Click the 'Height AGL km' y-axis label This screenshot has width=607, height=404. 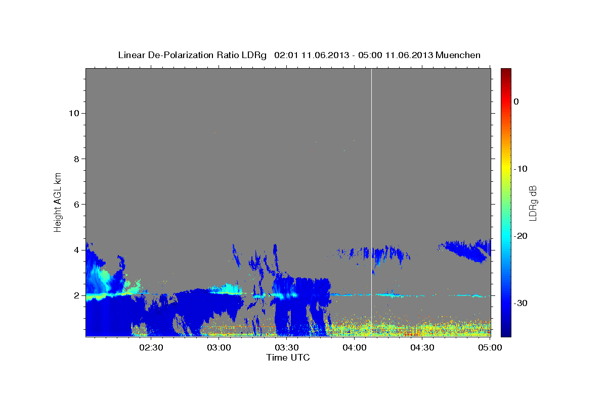(x=58, y=201)
